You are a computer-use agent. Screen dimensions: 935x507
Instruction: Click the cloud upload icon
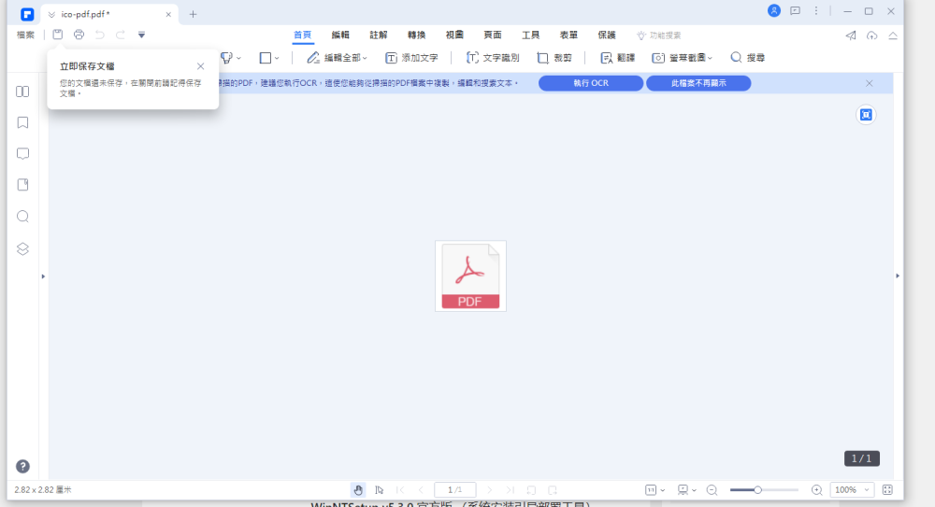(871, 35)
